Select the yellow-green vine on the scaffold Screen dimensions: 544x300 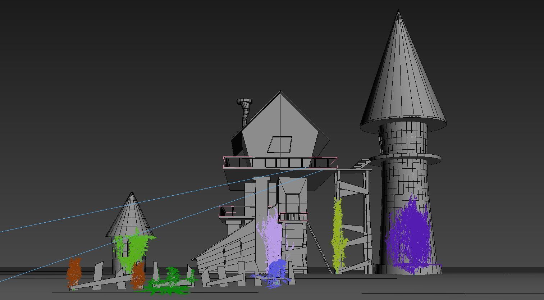tap(338, 235)
